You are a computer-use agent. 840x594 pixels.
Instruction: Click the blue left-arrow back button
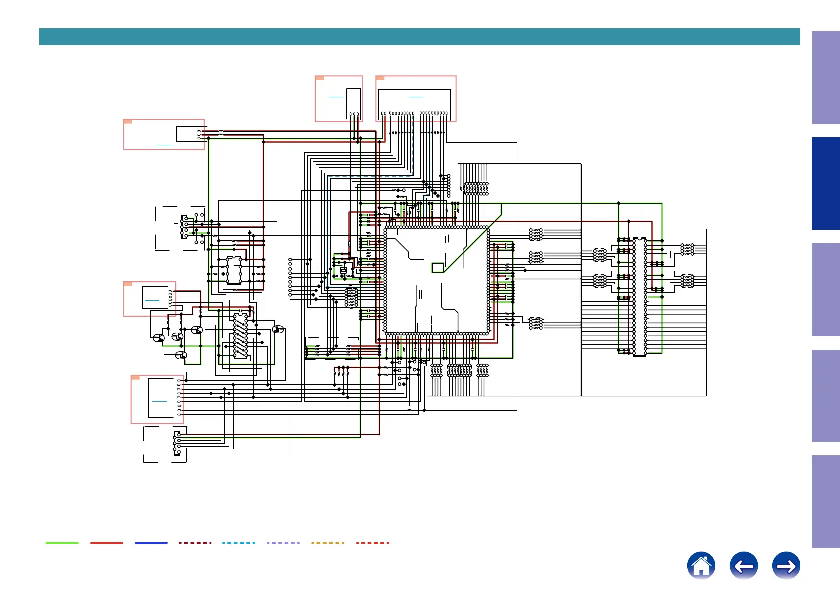pyautogui.click(x=743, y=565)
